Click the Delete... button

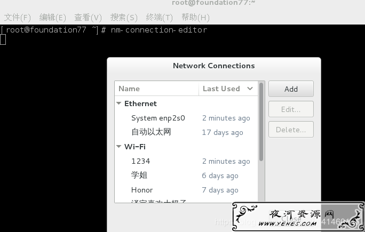click(291, 130)
